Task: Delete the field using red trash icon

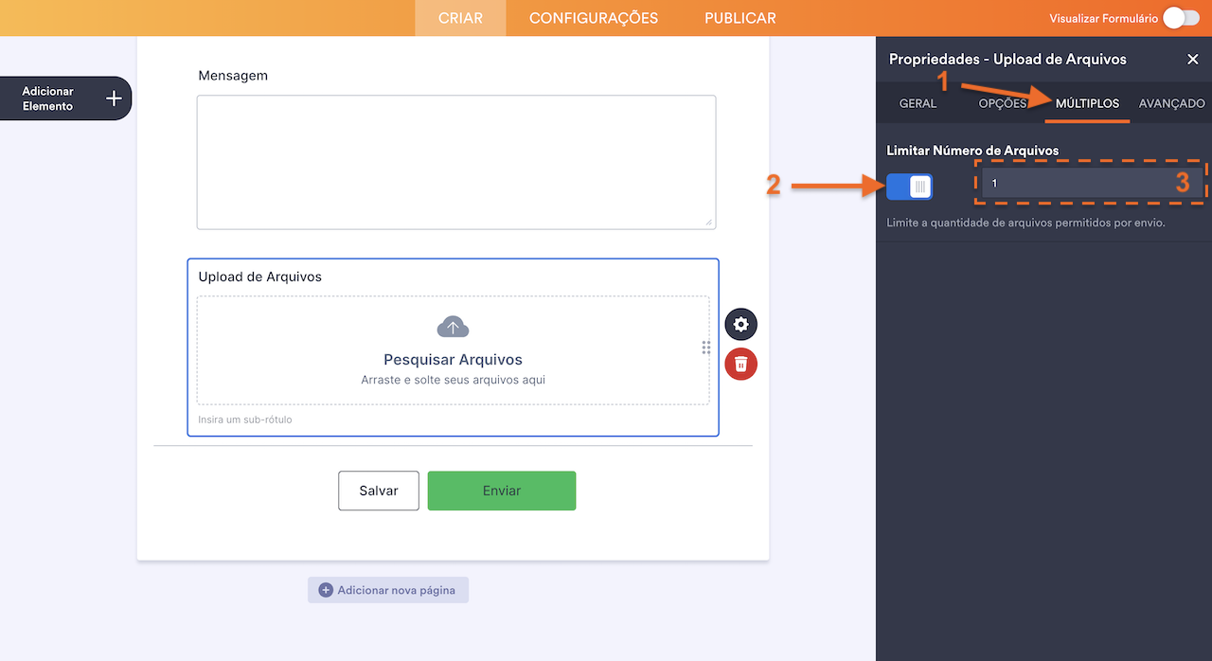Action: [x=740, y=364]
